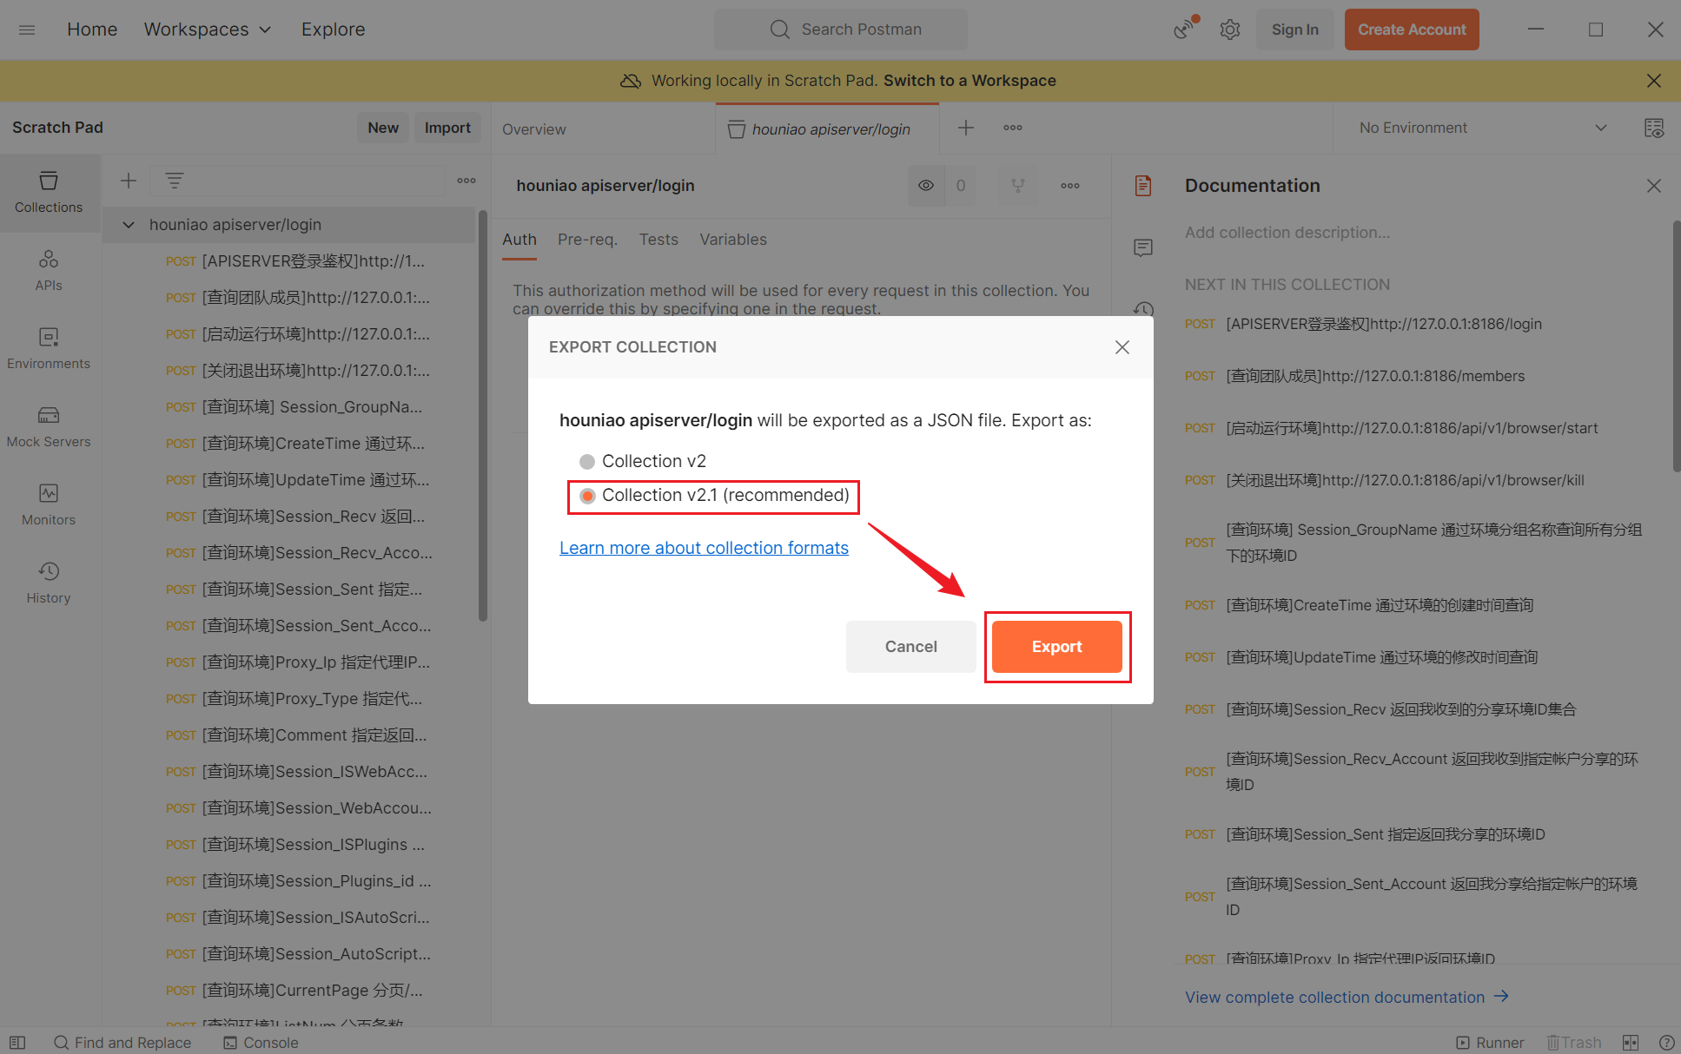
Task: Toggle the sidebar icon in the status bar
Action: [x=17, y=1042]
